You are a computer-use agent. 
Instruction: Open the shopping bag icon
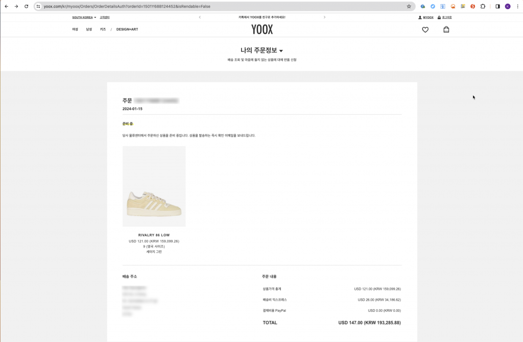[x=446, y=30]
